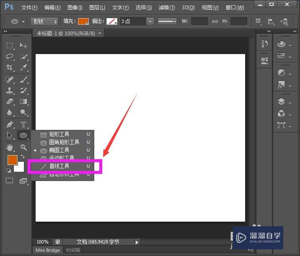This screenshot has width=300, height=256.
Task: Select the Path Selection tool
Action: [10, 135]
